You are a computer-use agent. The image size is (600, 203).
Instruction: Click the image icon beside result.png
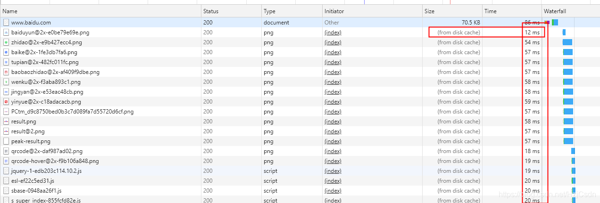(x=6, y=122)
